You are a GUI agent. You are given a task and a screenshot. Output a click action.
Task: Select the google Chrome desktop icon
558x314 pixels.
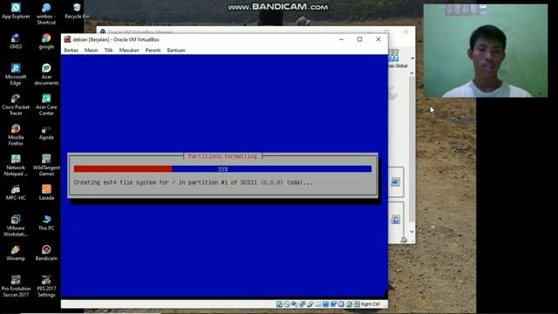[x=46, y=41]
